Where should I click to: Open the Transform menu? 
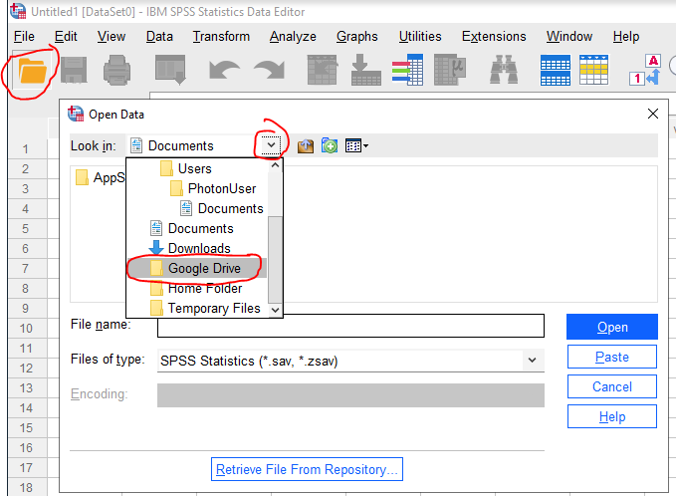click(221, 37)
